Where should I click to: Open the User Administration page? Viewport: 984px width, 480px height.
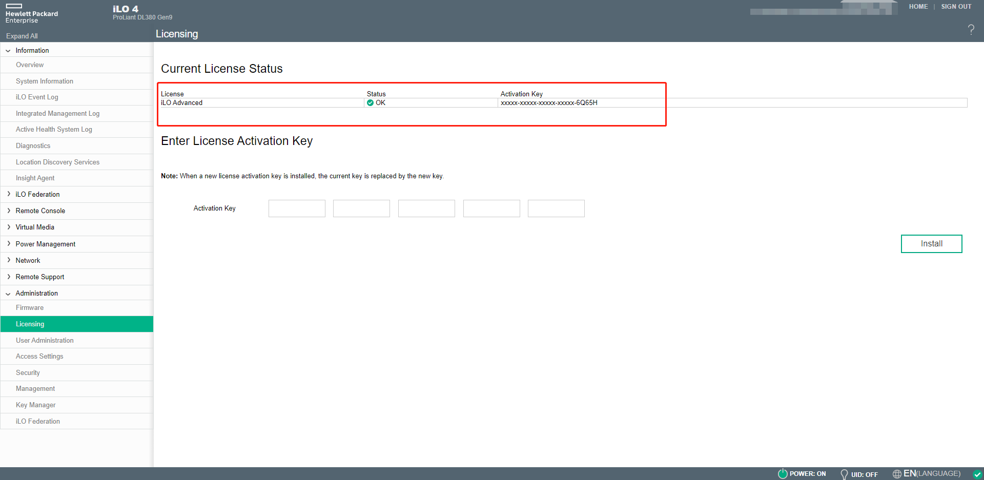[45, 340]
